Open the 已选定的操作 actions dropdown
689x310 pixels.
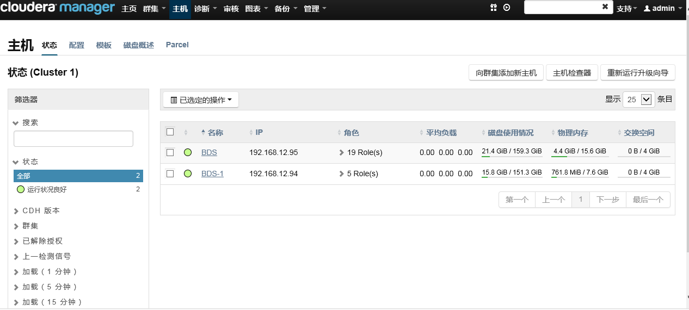(x=201, y=100)
